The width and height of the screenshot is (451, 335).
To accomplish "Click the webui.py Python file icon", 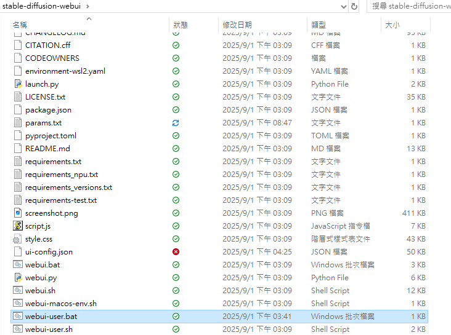I will (x=18, y=278).
